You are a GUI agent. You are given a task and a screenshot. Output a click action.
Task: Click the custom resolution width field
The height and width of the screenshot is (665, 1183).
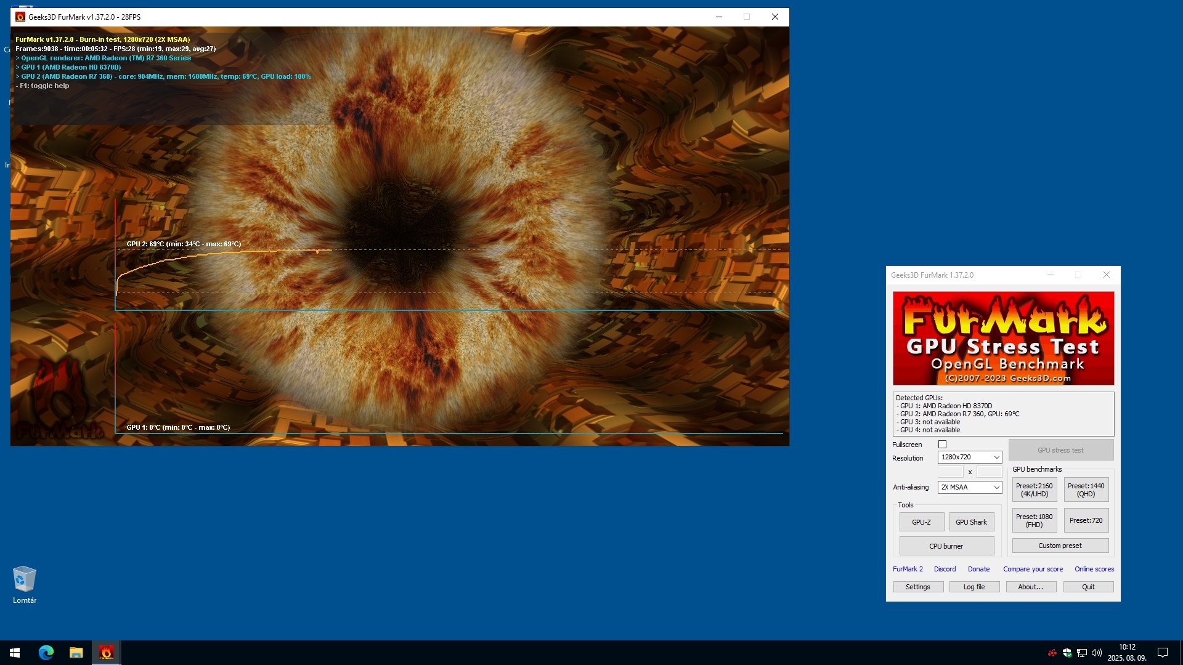pos(950,472)
